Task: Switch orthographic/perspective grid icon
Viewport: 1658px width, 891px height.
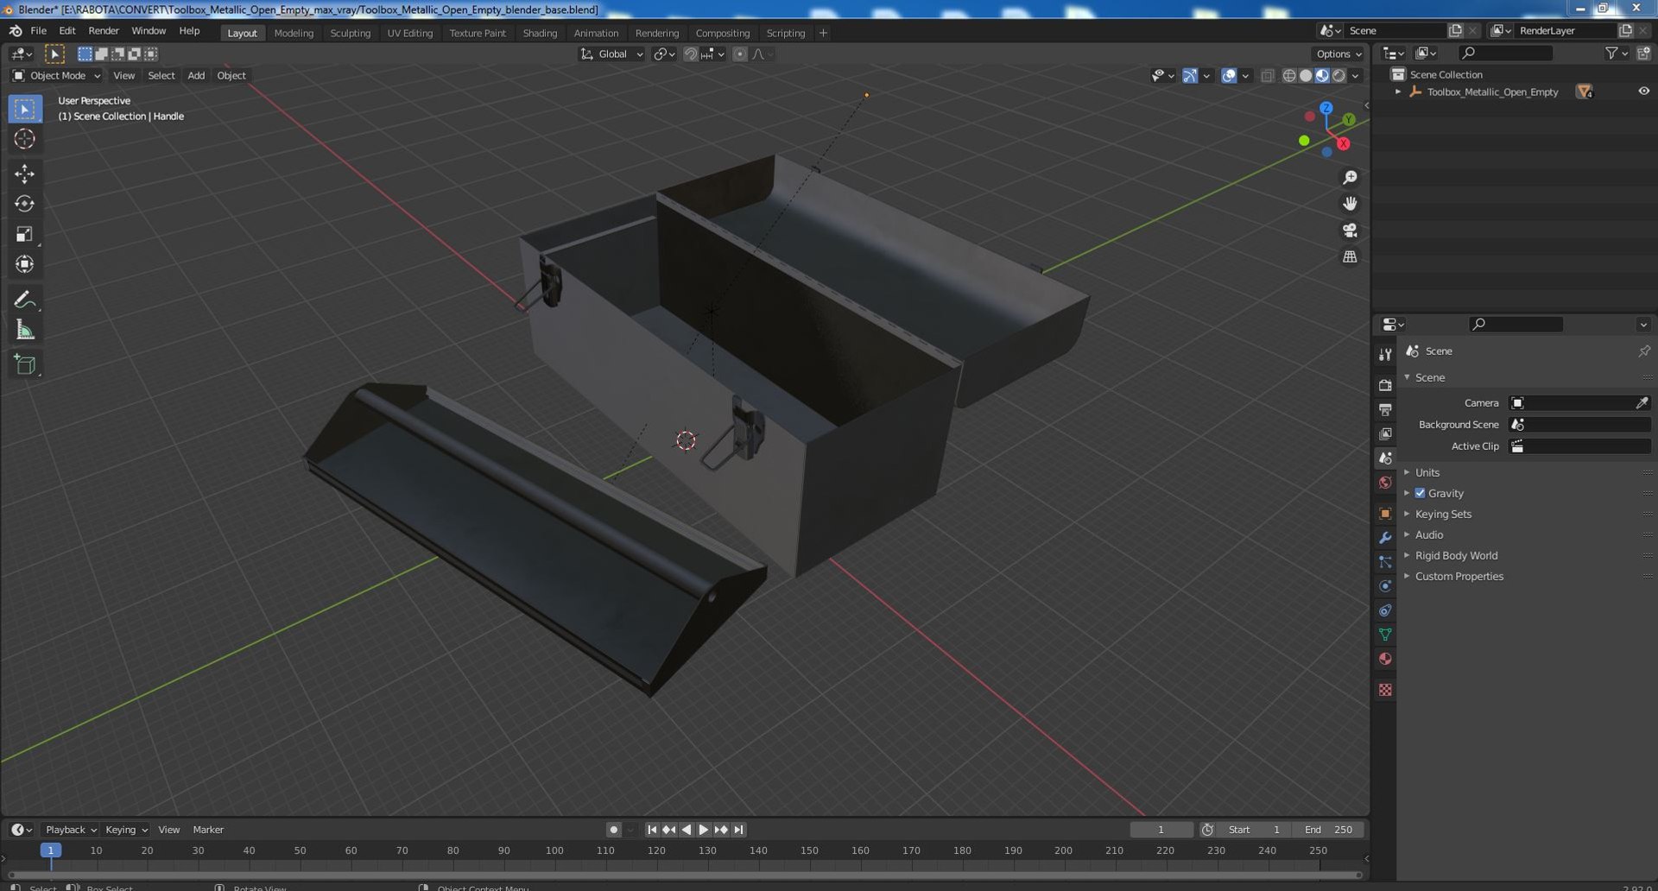Action: 1350,257
